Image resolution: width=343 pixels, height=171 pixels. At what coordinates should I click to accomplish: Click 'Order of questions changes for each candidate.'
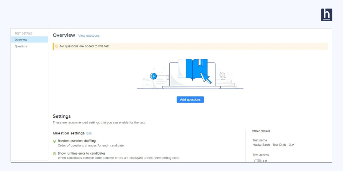coord(91,145)
